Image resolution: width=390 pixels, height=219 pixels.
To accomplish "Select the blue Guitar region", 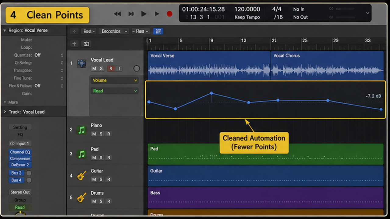I will click(265, 176).
